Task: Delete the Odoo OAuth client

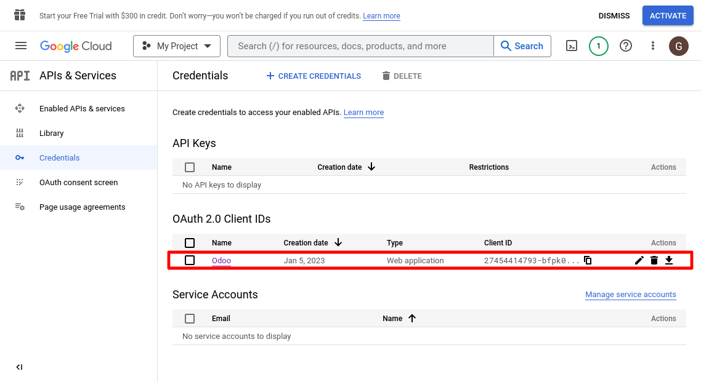Action: pos(654,261)
